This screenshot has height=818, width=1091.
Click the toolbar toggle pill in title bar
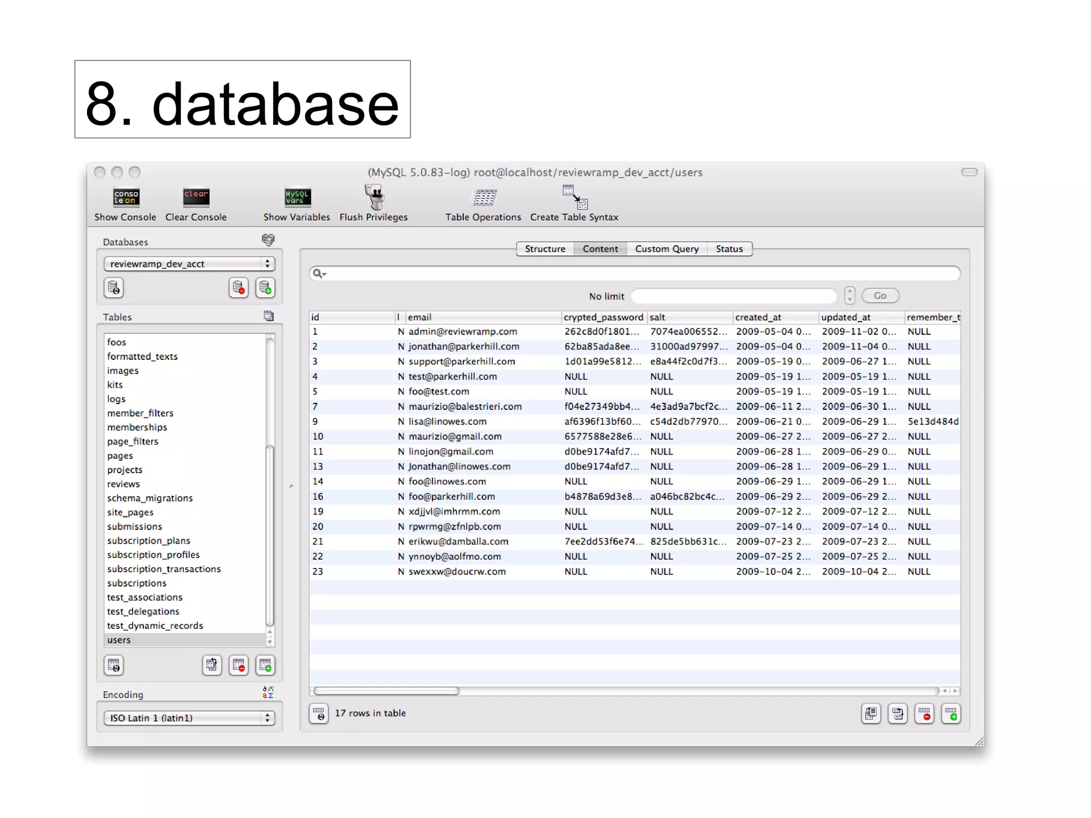969,172
